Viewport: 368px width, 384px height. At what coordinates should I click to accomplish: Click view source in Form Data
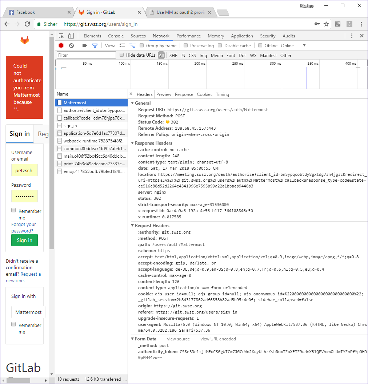[178, 339]
